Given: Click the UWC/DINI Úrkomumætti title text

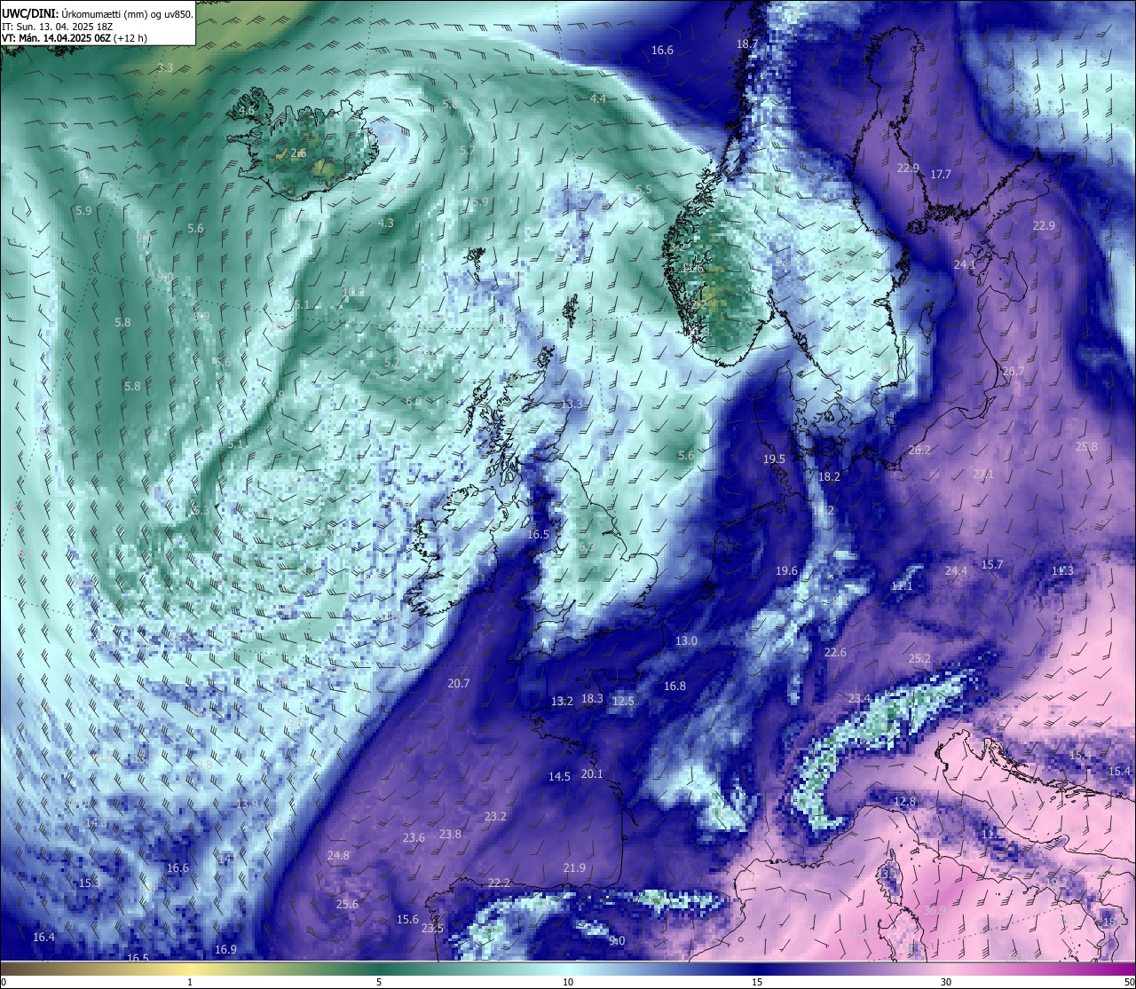Looking at the screenshot, I should click(x=98, y=14).
